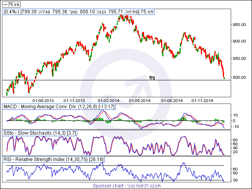
Task: Click the 01-11-2014 date label
Action: [202, 101]
